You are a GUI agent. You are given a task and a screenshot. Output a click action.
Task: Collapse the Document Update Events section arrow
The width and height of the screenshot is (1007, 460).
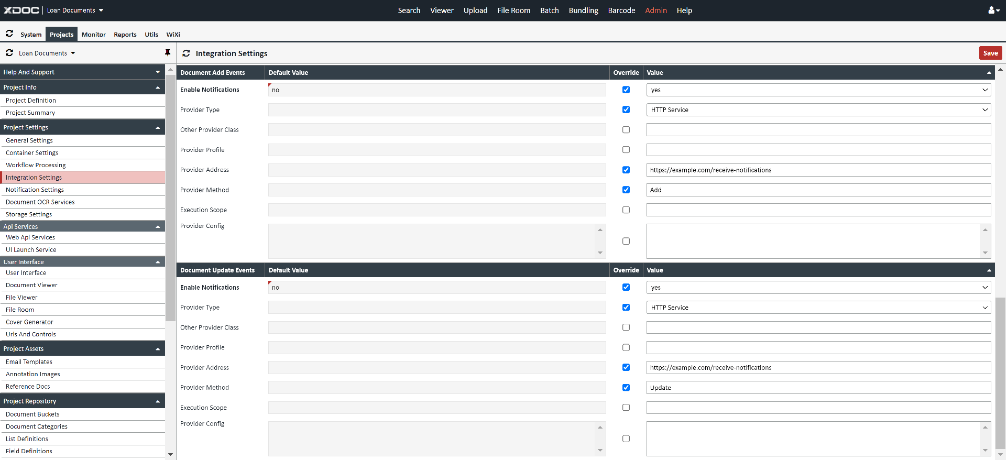pyautogui.click(x=989, y=270)
